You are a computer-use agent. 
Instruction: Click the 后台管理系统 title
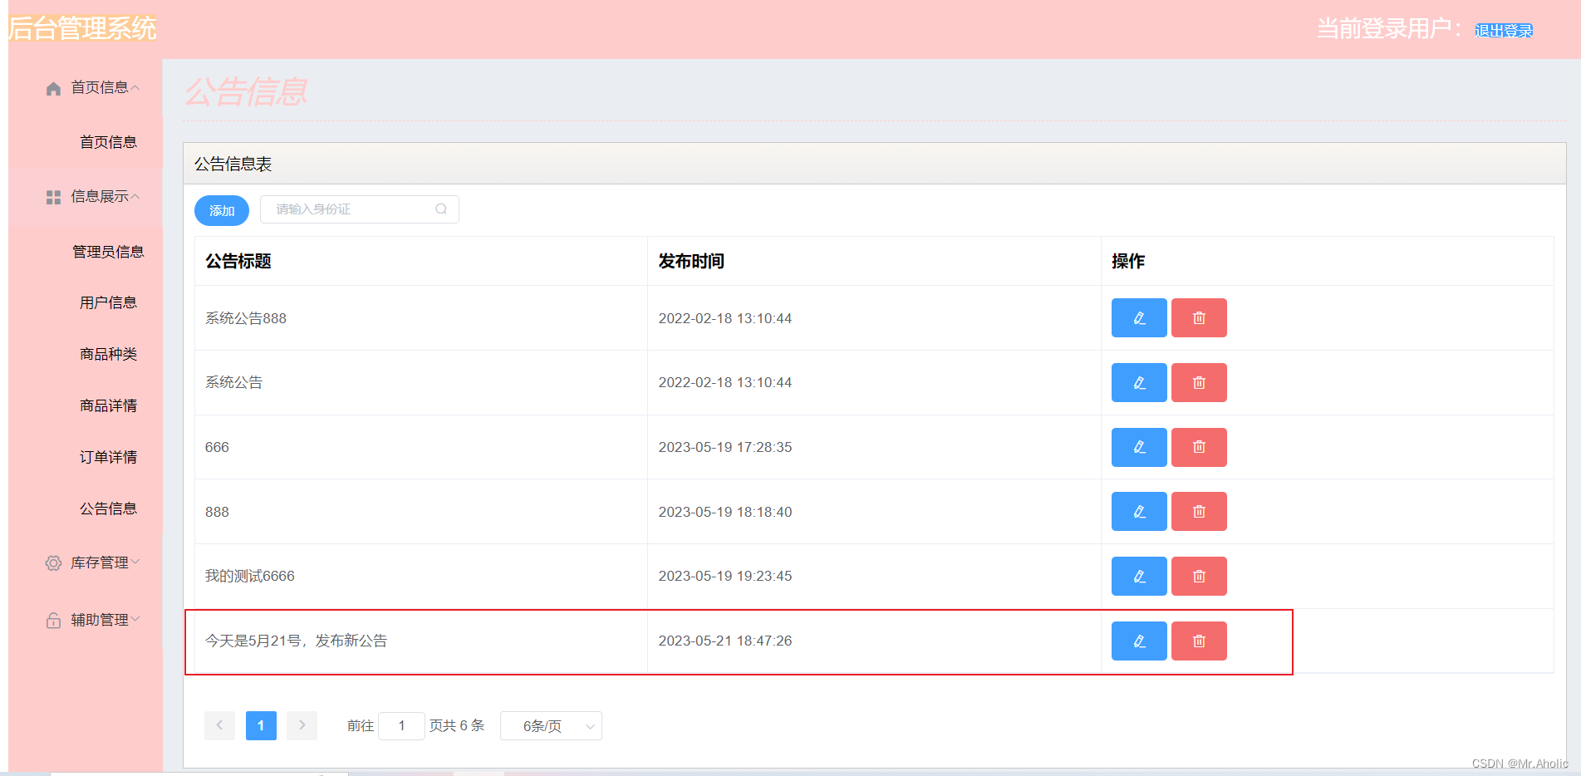point(82,28)
